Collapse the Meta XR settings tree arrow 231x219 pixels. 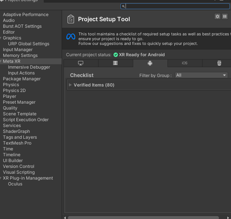click(x=1, y=61)
